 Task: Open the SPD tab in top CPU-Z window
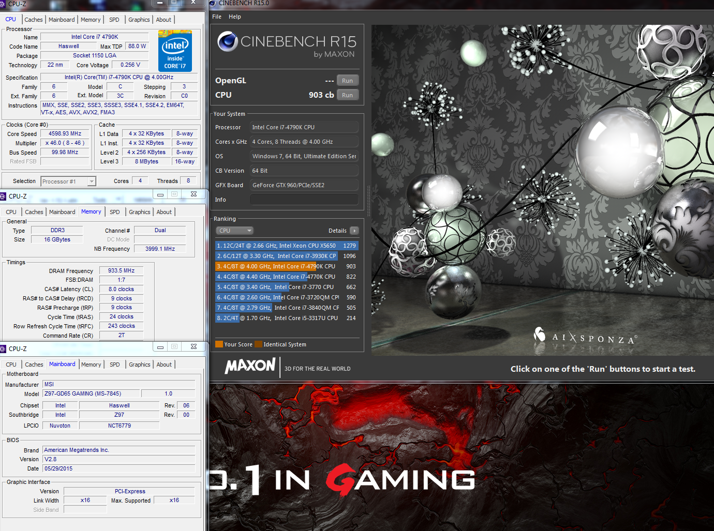[x=114, y=20]
